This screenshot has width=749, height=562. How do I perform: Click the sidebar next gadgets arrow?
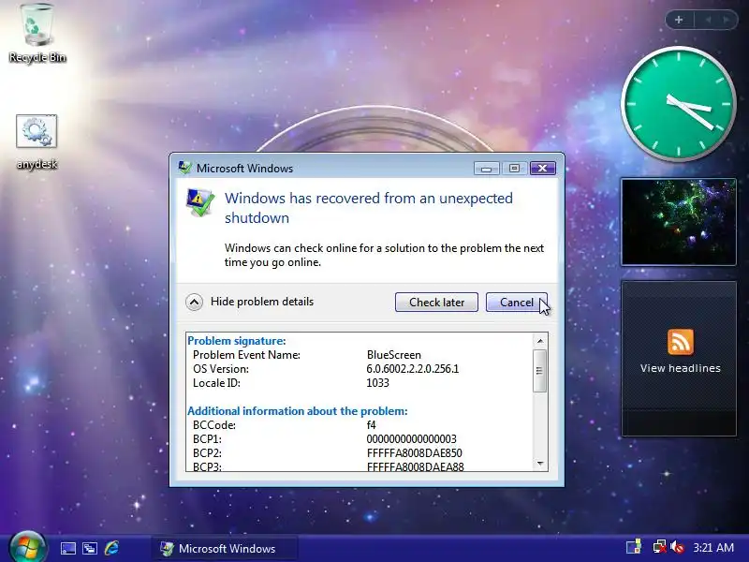727,20
